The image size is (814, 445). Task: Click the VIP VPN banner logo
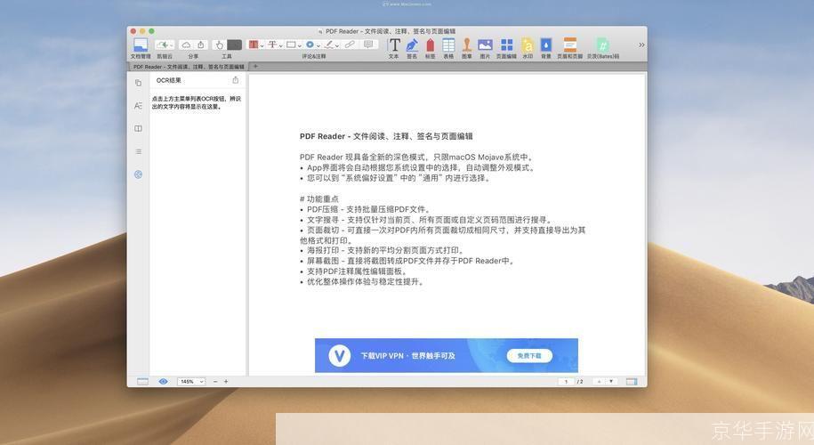[x=340, y=356]
